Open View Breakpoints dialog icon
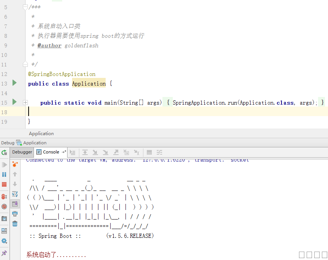The width and height of the screenshot is (328, 260). tap(4, 197)
